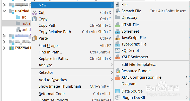Click the External Libraries bars icon

tap(12, 48)
